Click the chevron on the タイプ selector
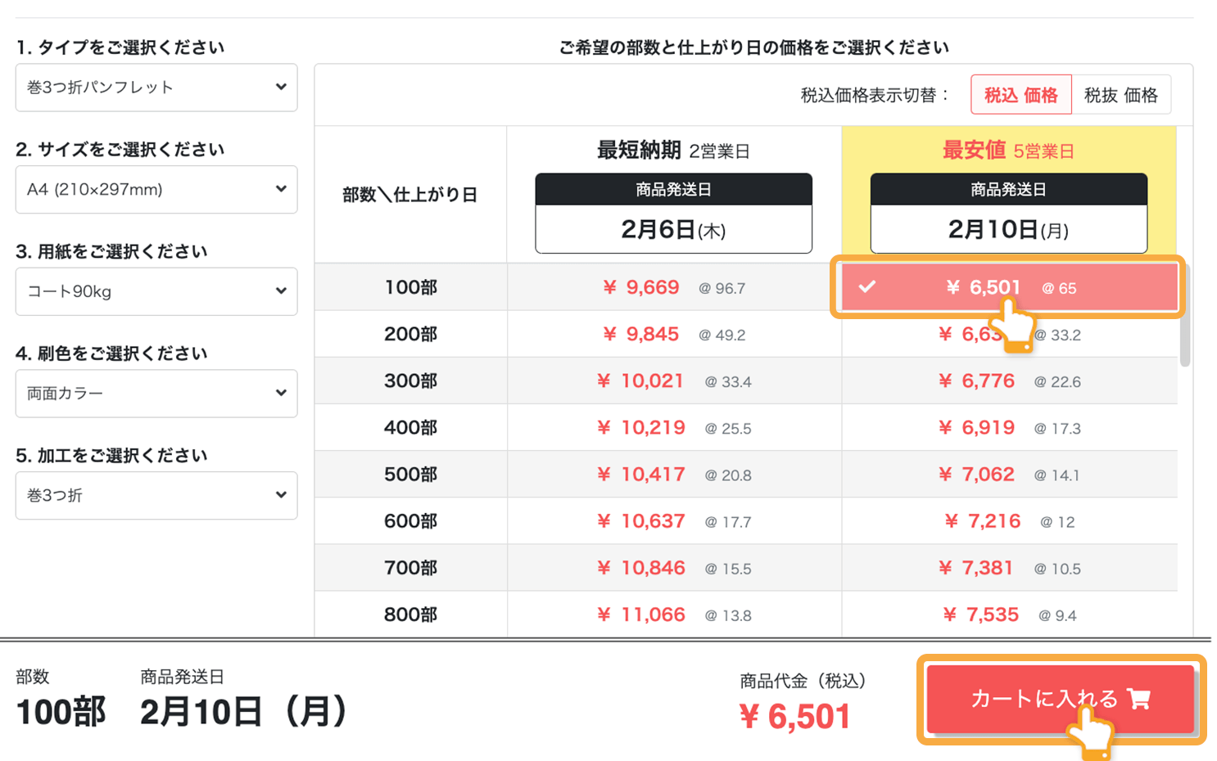Viewport: 1217px width, 761px height. tap(282, 88)
